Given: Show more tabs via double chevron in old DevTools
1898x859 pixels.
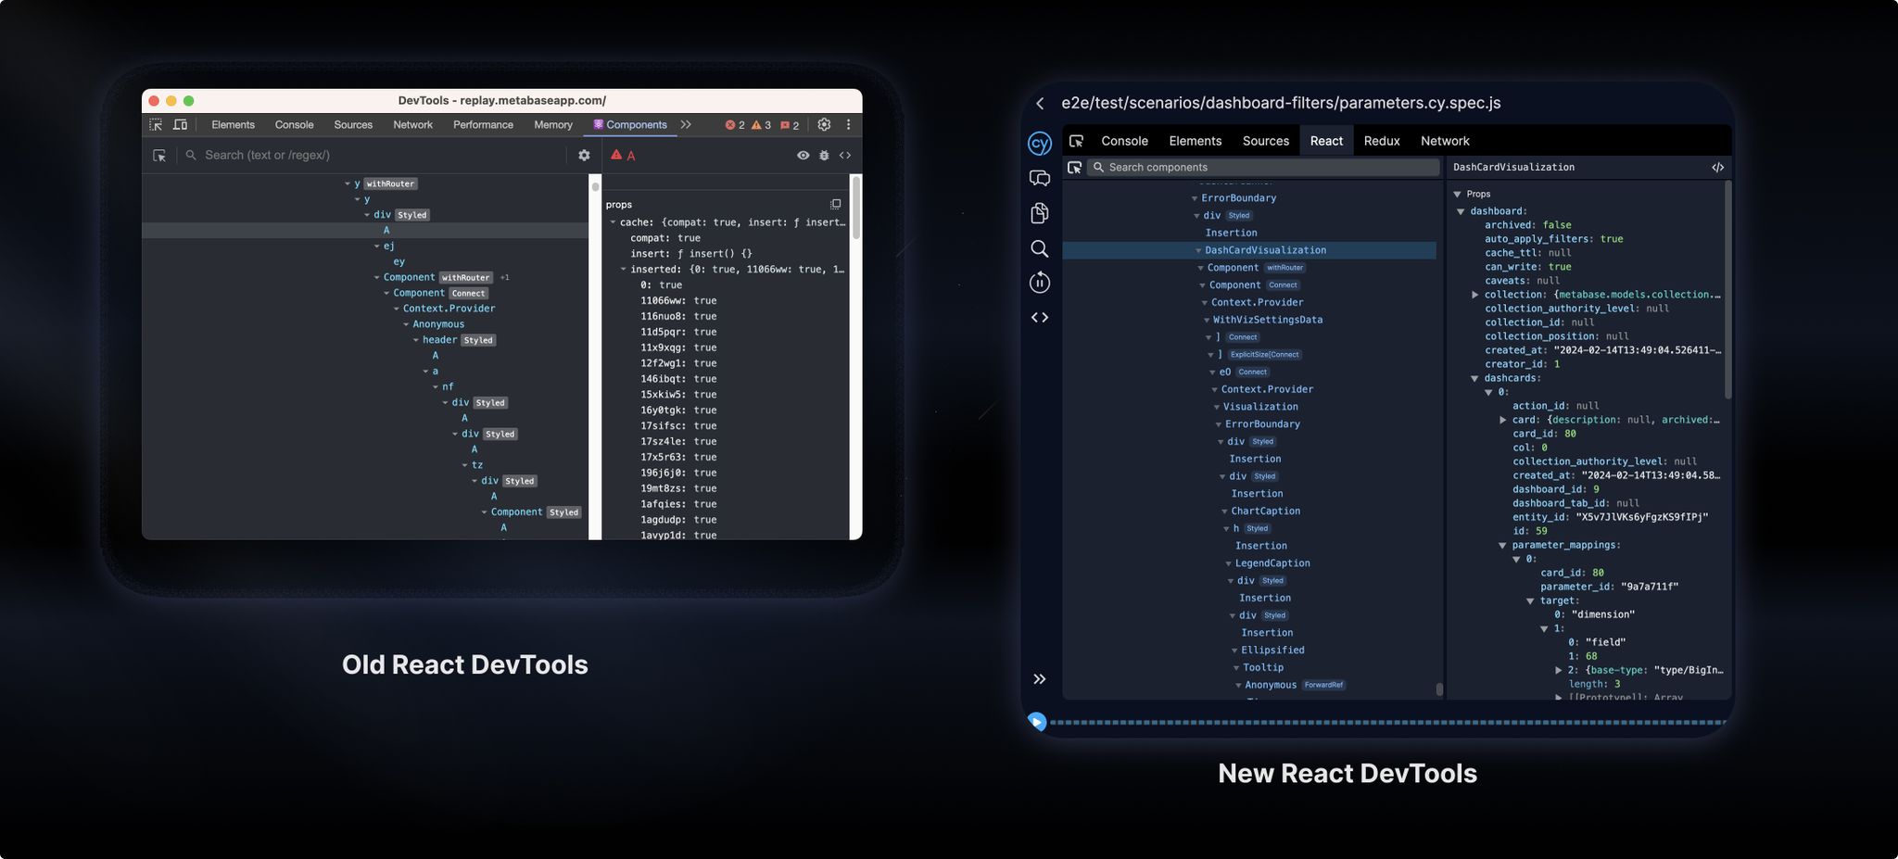Looking at the screenshot, I should tap(686, 124).
